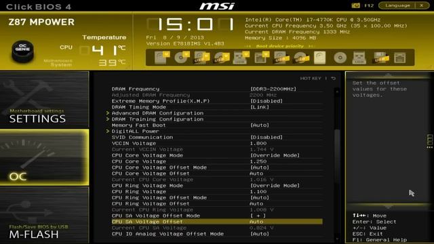Image resolution: width=434 pixels, height=244 pixels.
Task: Click the Adjusted DRAM Frequency row
Action: (x=217, y=95)
